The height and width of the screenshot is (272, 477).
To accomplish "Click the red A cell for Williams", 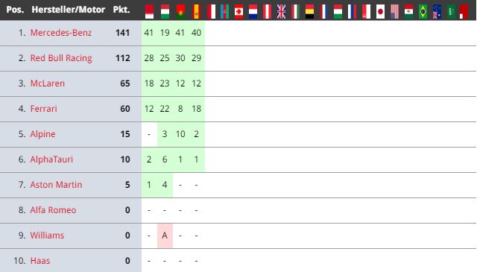I will [165, 235].
